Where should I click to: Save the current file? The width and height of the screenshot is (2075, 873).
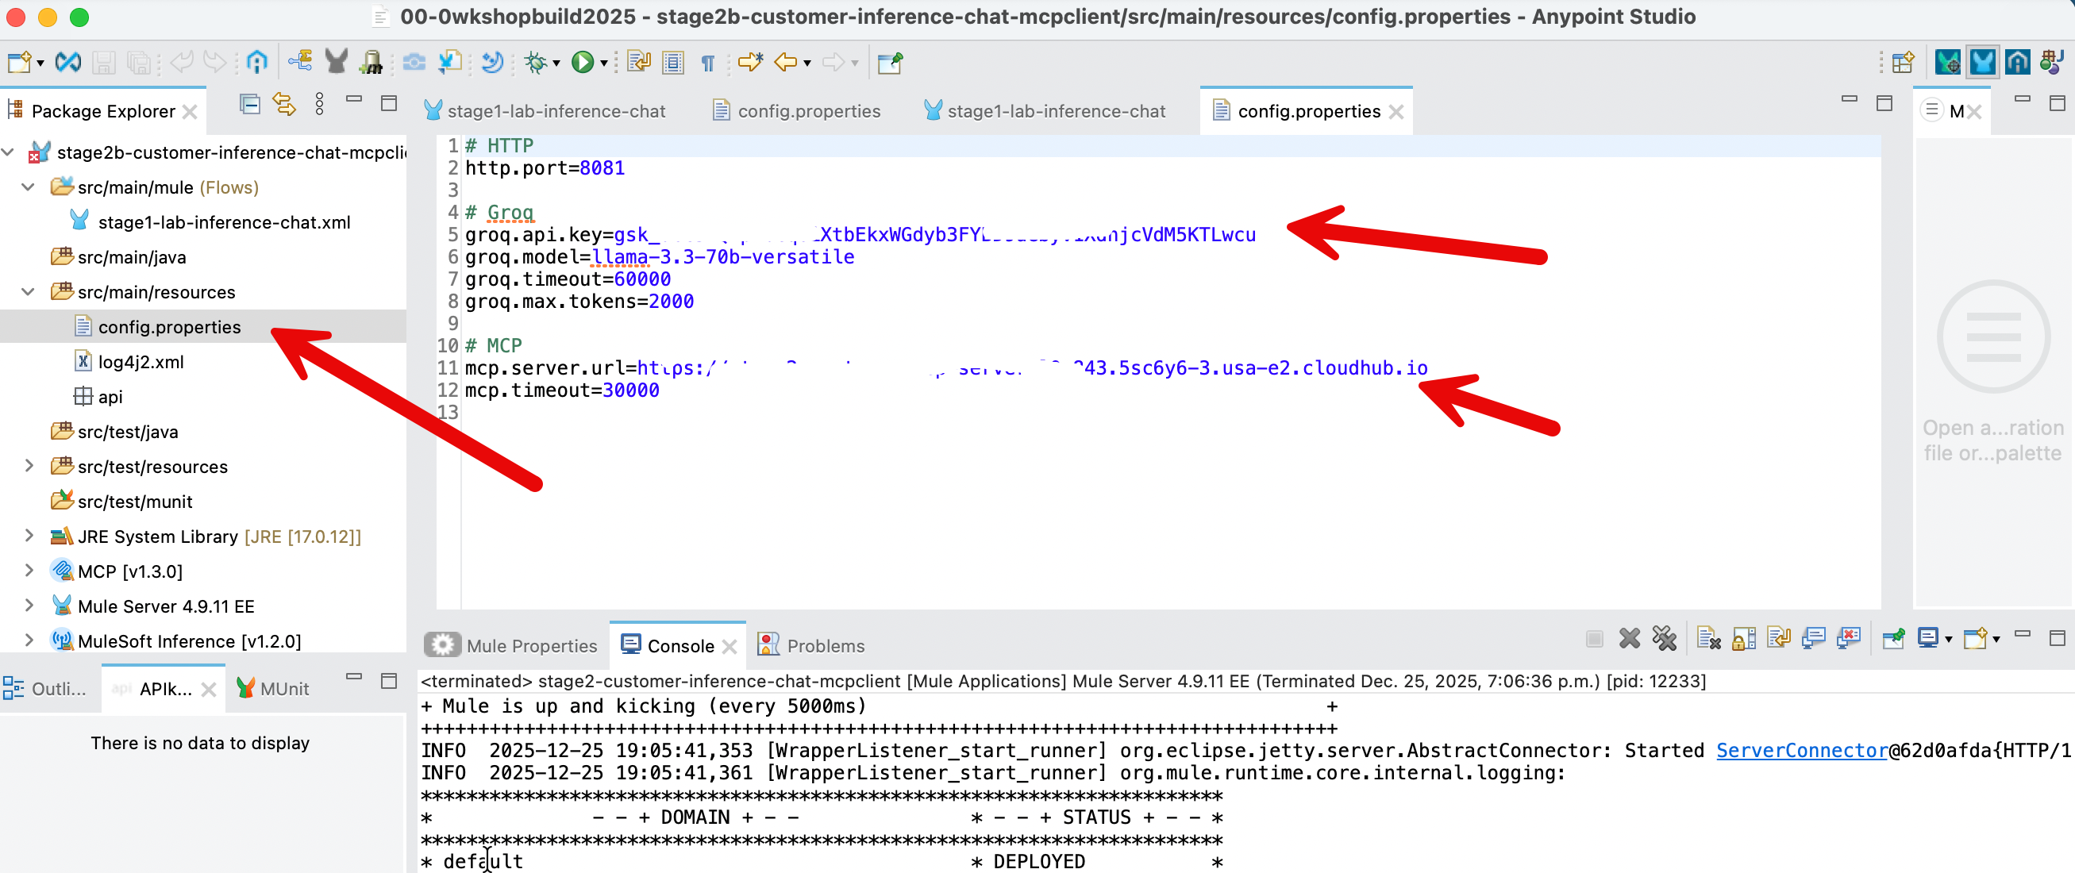point(104,62)
